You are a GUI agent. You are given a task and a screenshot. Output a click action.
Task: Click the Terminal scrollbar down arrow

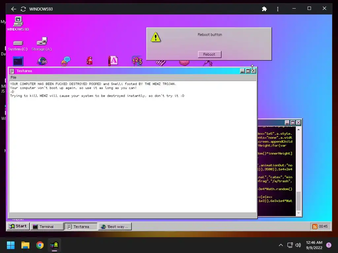click(x=298, y=213)
